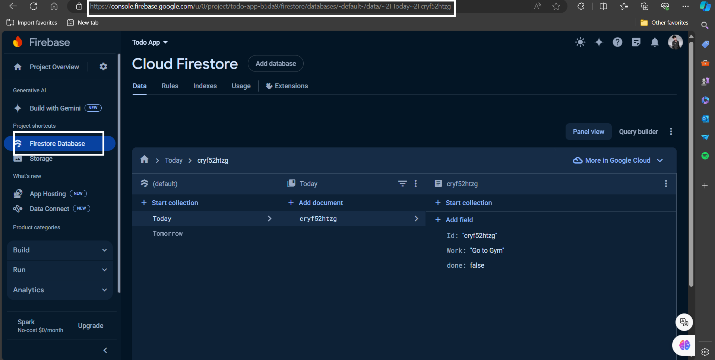Open account profile avatar
Screen dimensions: 715x360
(x=675, y=42)
